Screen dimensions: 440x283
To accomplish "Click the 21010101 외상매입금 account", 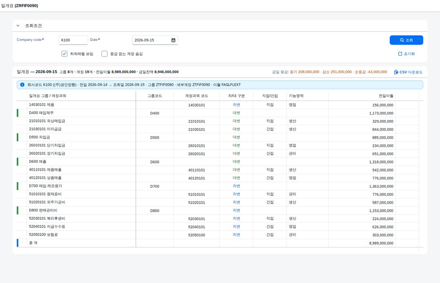I will 47,121.
